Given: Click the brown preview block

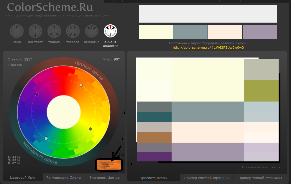Looking at the screenshot, I should point(154,137).
